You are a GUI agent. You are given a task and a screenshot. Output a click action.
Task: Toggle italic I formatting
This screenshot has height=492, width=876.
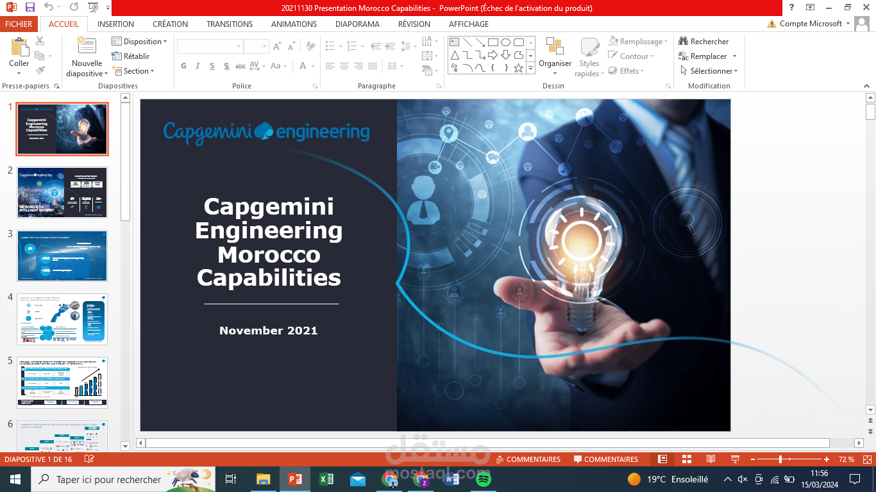[x=198, y=66]
